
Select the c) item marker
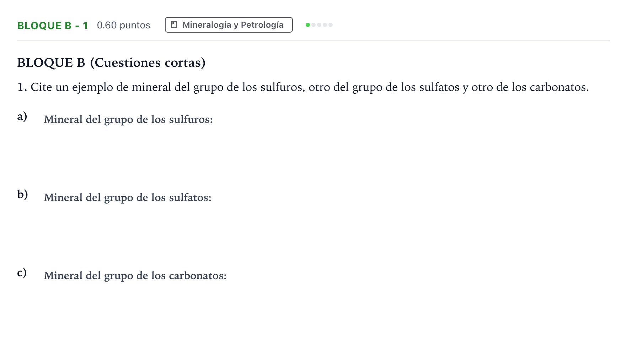tap(22, 272)
